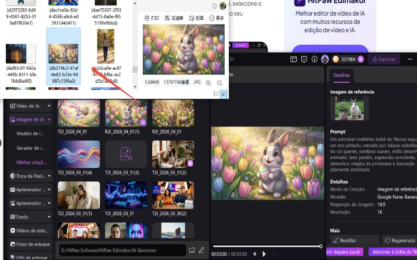The width and height of the screenshot is (417, 260).
Task: Select the T2I_2026_03_31(3) placeholder thumbnail
Action: [126, 154]
